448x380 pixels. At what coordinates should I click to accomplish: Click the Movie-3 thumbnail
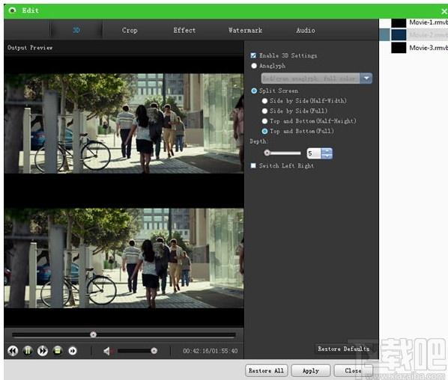pyautogui.click(x=399, y=48)
